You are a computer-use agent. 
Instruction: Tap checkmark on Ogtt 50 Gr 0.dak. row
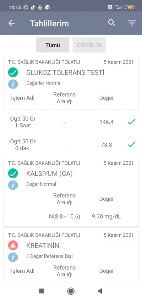click(x=131, y=144)
